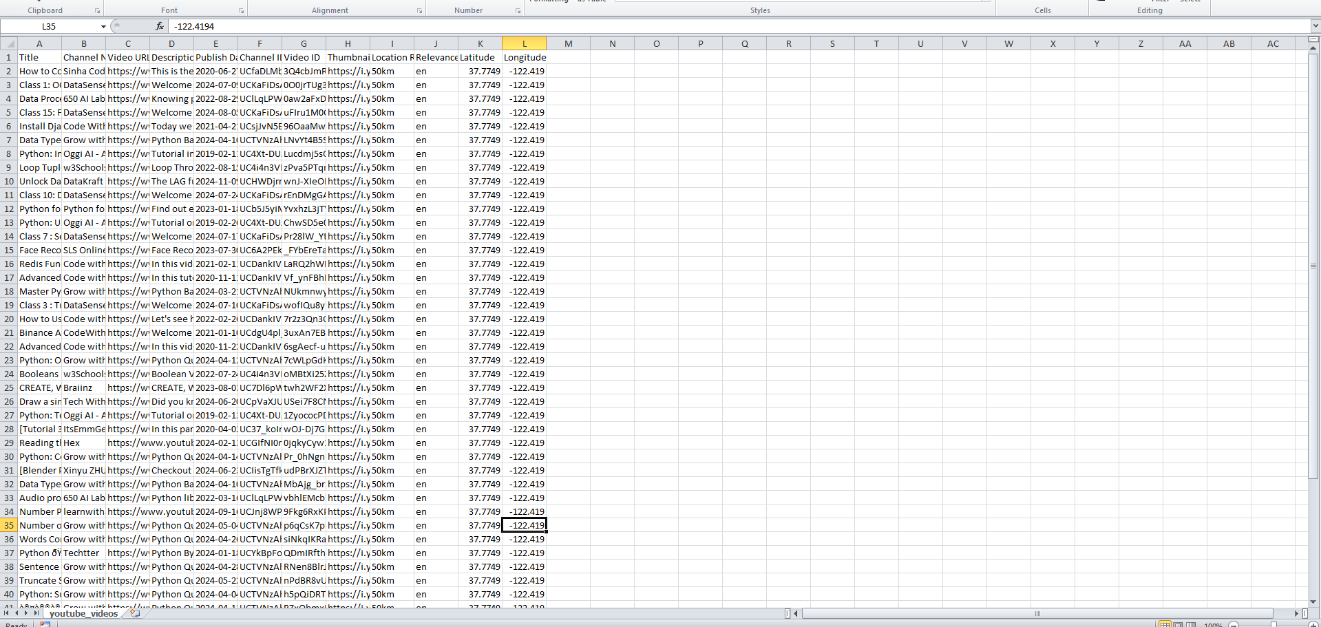Viewport: 1321px width, 627px height.
Task: Click the Select All corner button
Action: (8, 43)
